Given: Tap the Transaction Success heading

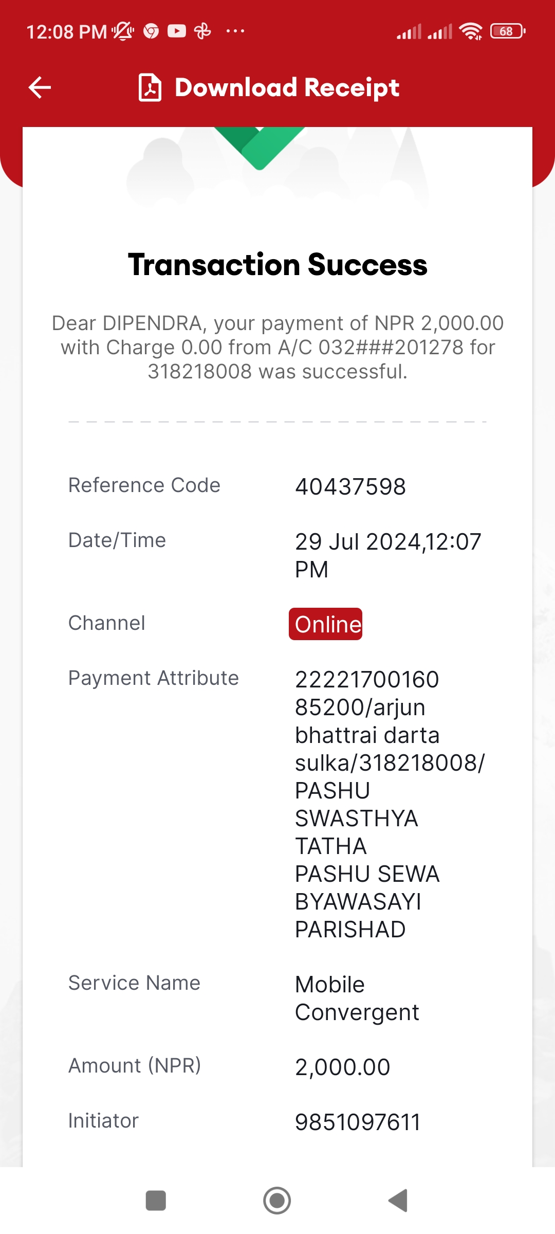Looking at the screenshot, I should pos(277,265).
